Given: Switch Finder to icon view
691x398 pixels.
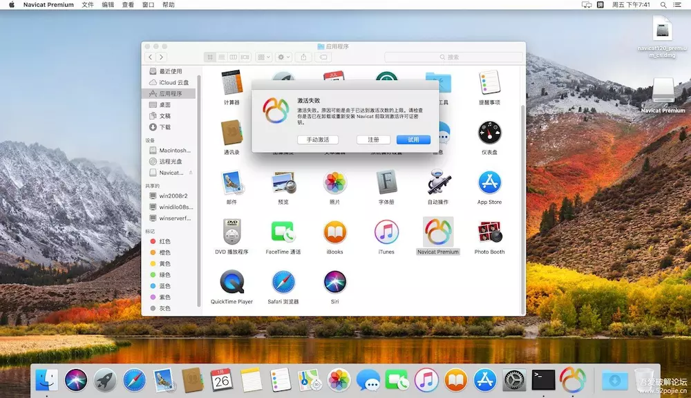Looking at the screenshot, I should 210,57.
